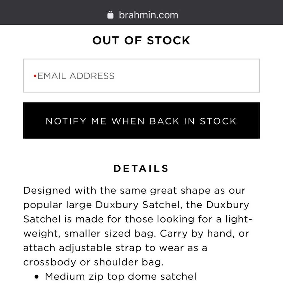Tap the padlock security icon
The width and height of the screenshot is (283, 283).
coord(110,15)
